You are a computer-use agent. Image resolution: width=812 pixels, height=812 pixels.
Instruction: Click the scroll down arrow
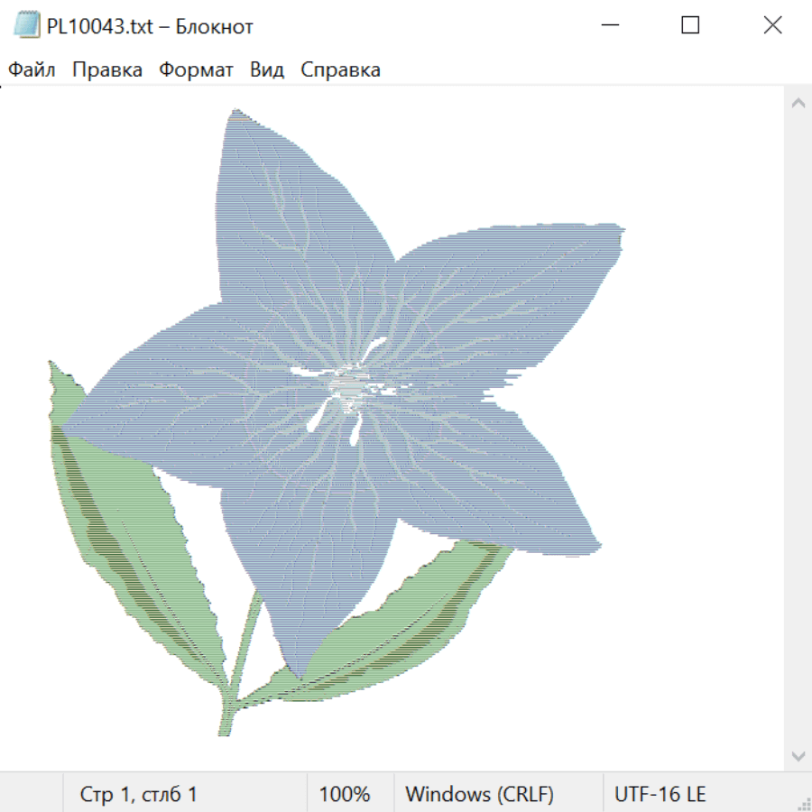point(798,755)
